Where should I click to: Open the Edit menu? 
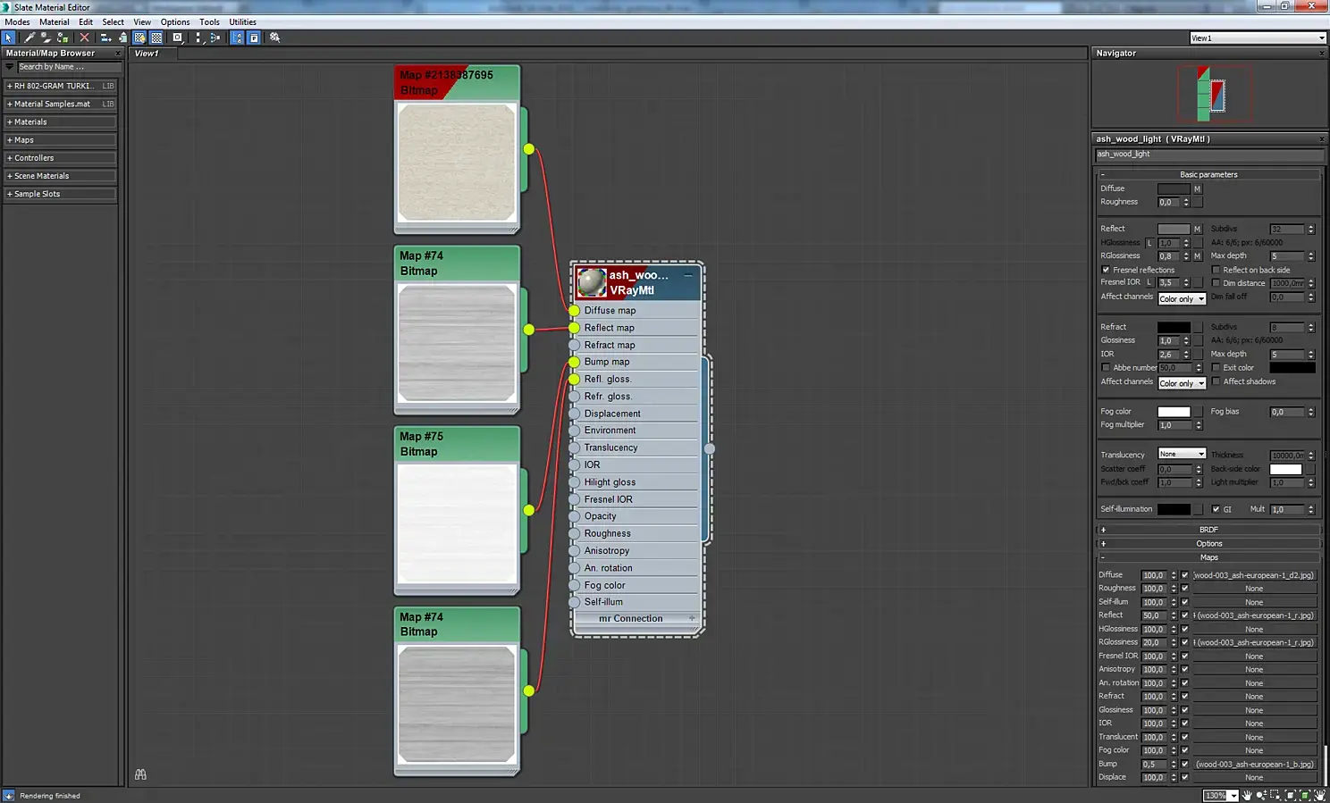[86, 21]
